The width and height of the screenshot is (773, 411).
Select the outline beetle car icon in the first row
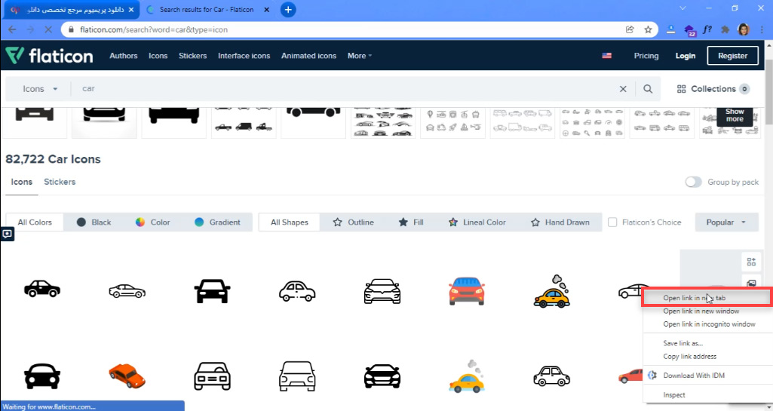click(297, 291)
